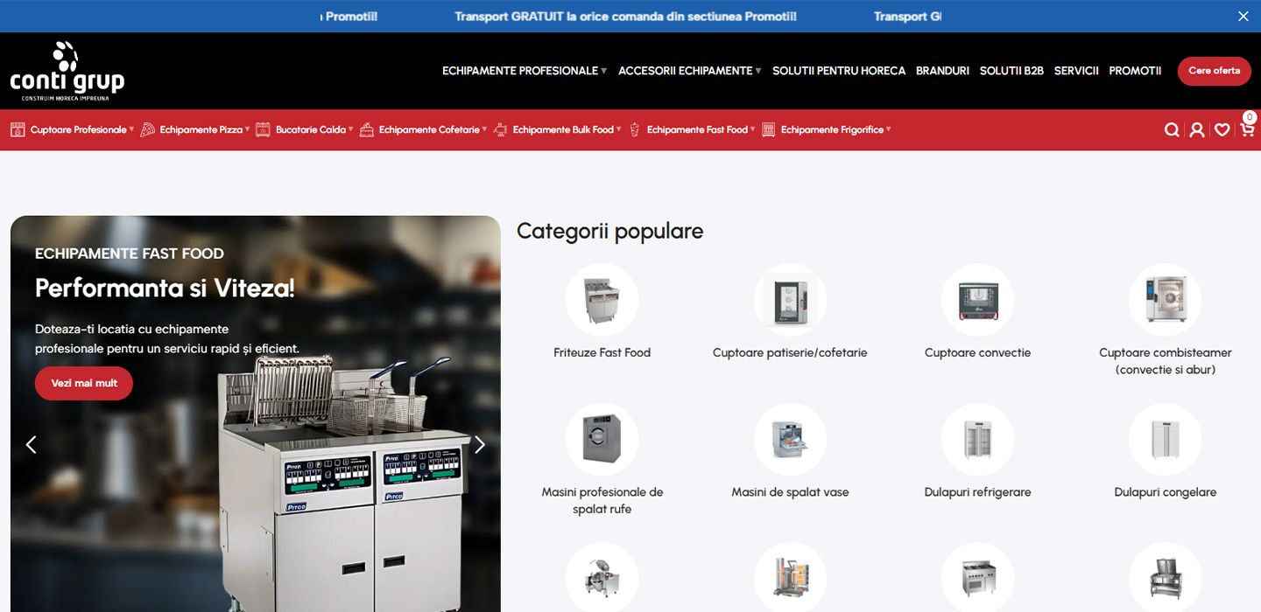
Task: Go to the Branduri menu item
Action: coord(942,71)
